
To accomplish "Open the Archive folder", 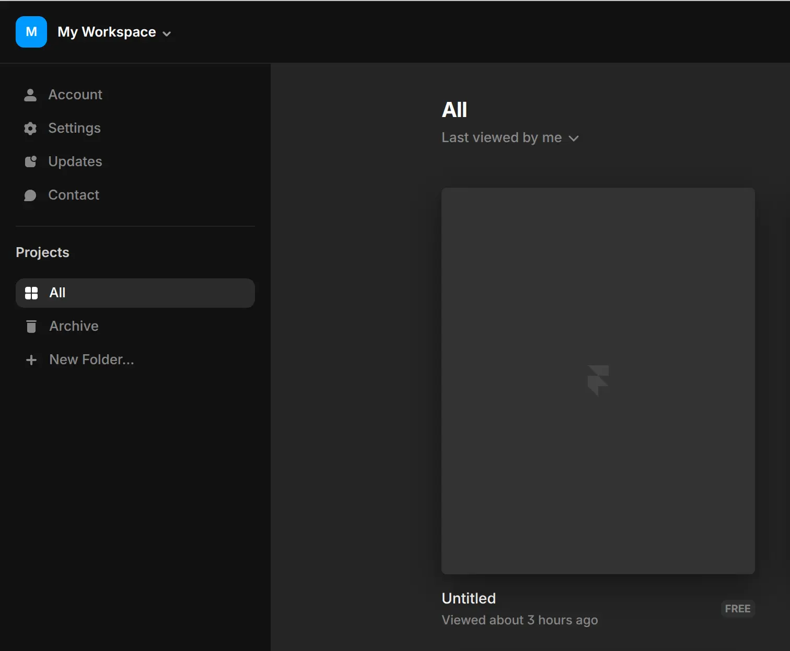I will [74, 326].
